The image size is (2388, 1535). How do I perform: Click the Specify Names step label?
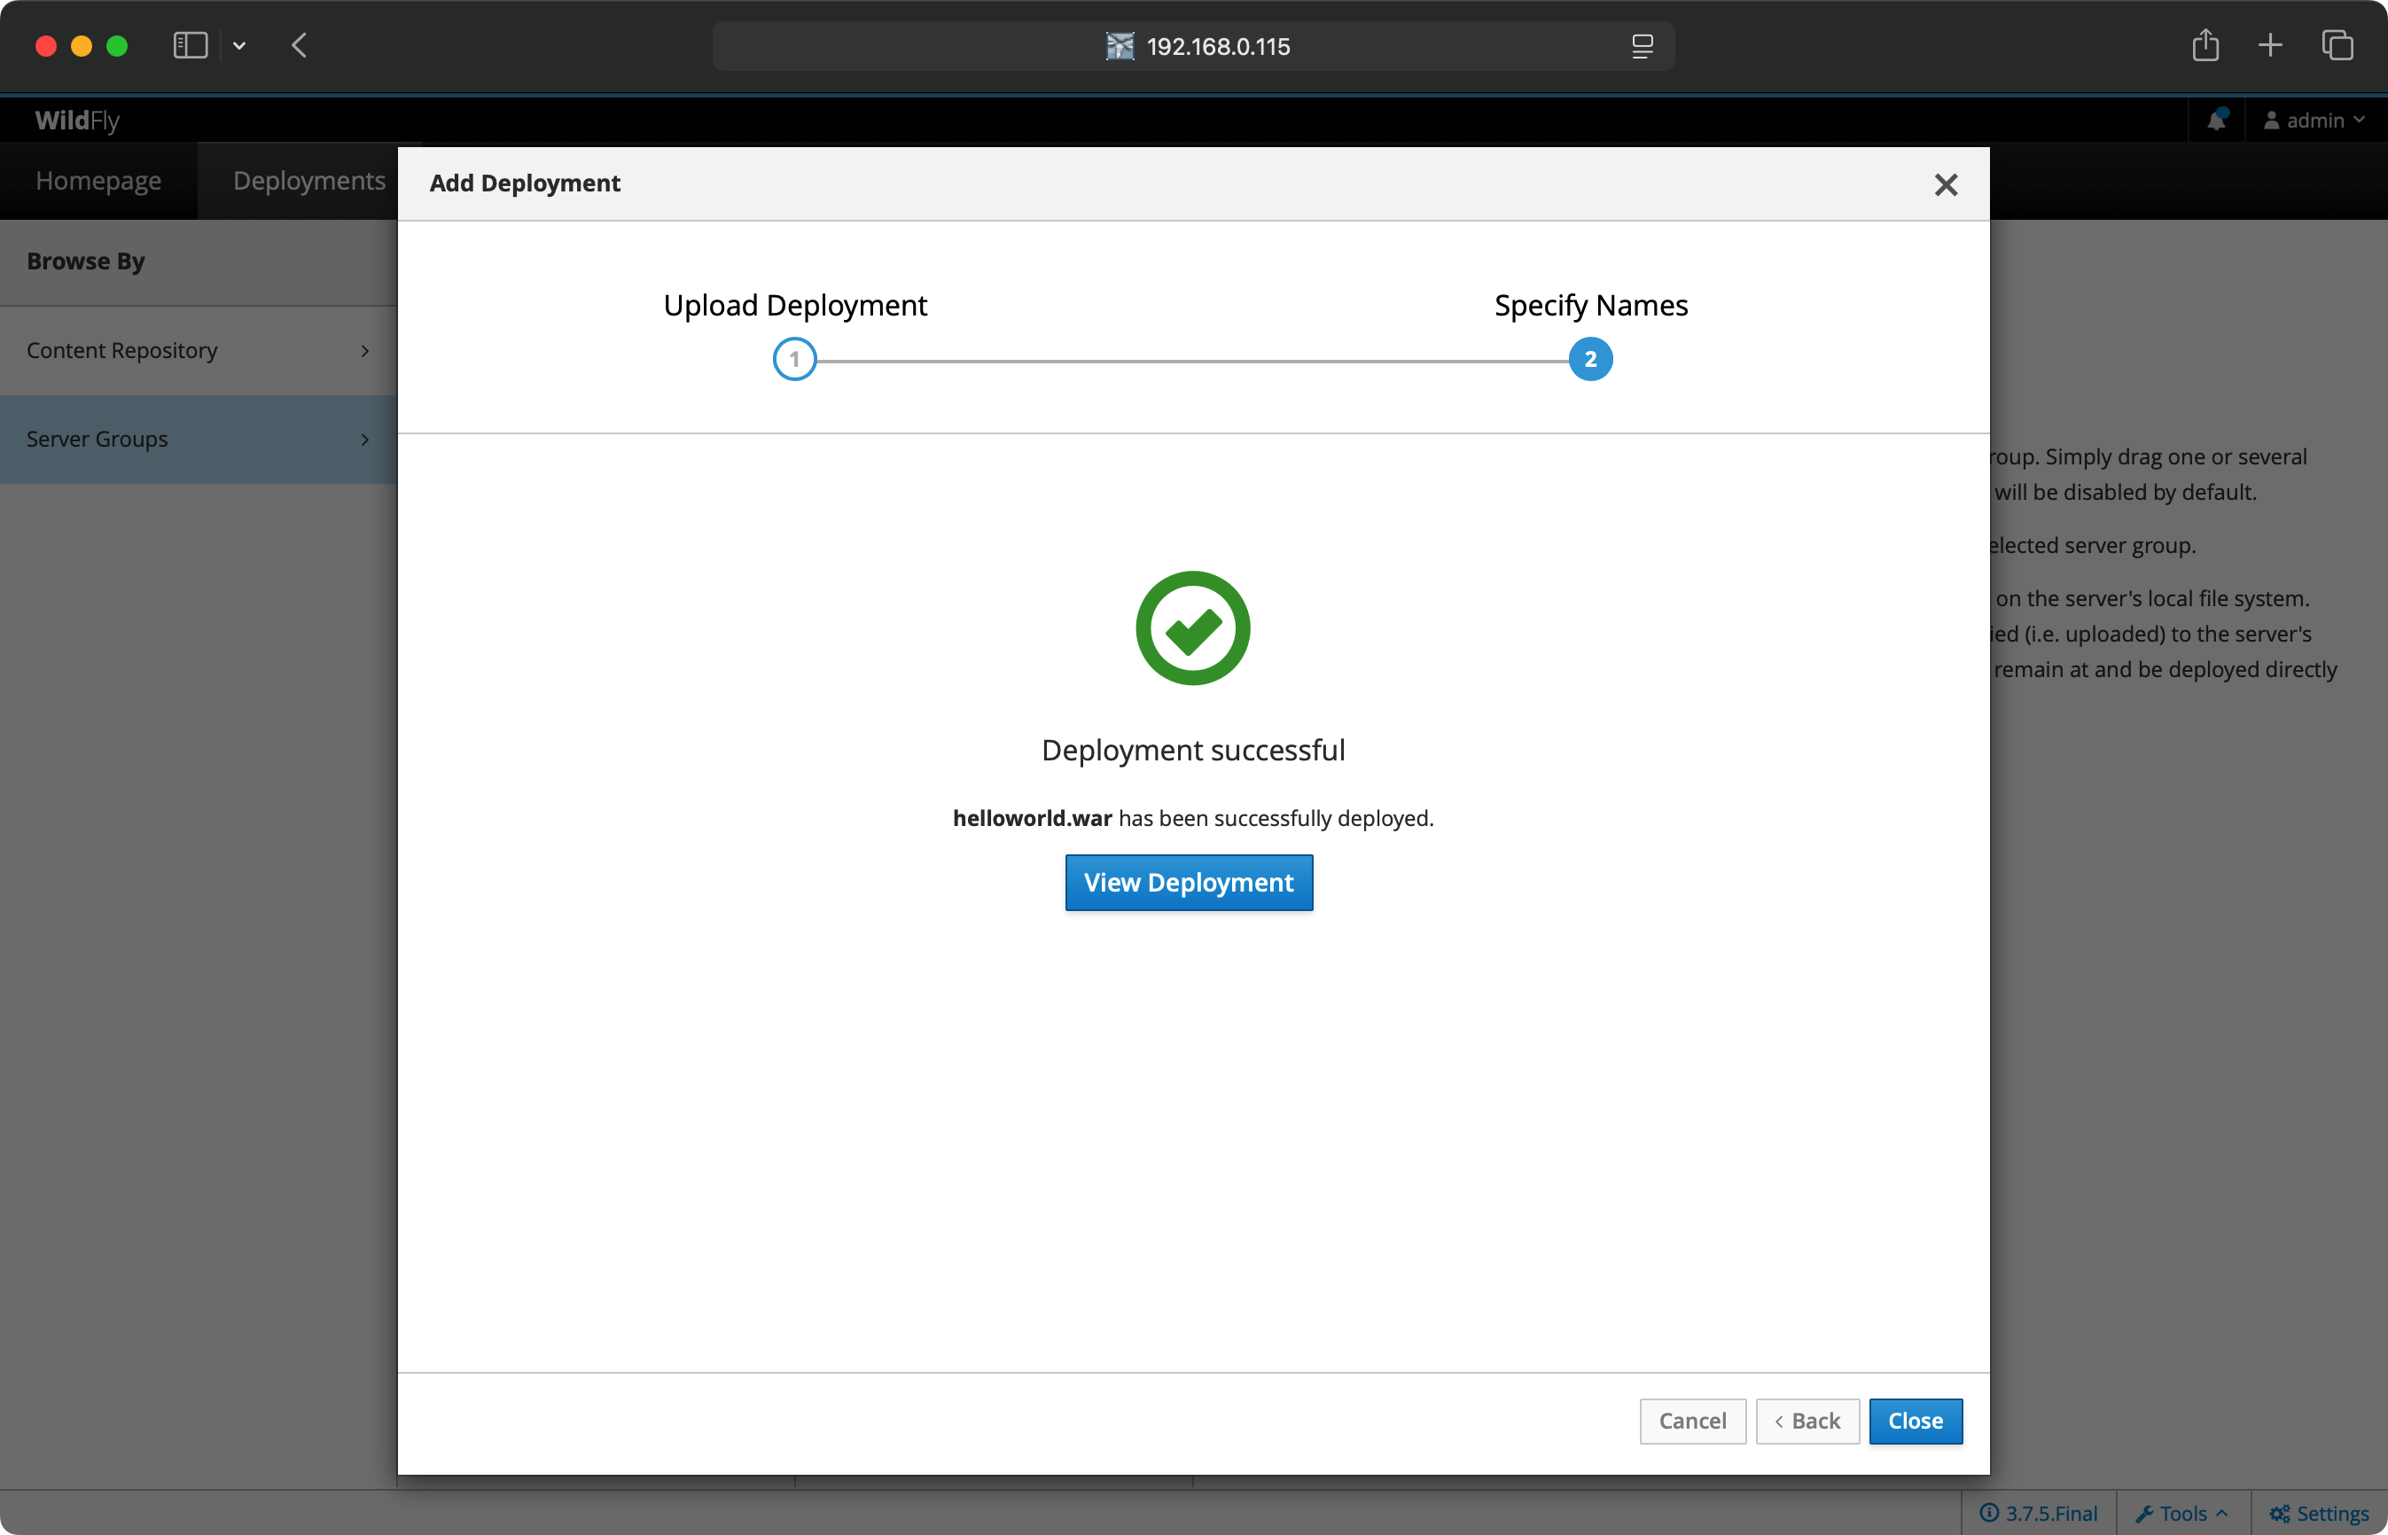1591,305
